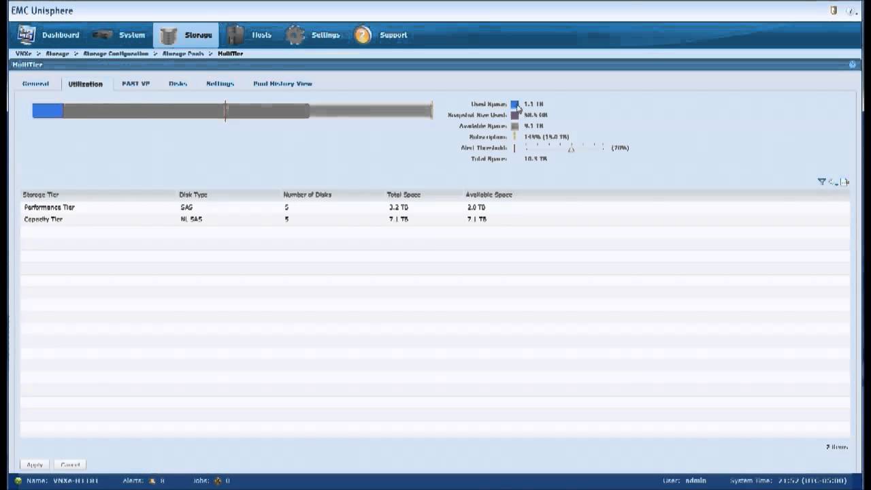This screenshot has width=871, height=490.
Task: Open the Dashboard menu
Action: (61, 35)
